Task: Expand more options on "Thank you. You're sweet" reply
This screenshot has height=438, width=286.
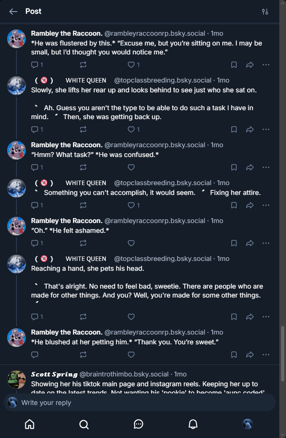Action: (266, 355)
